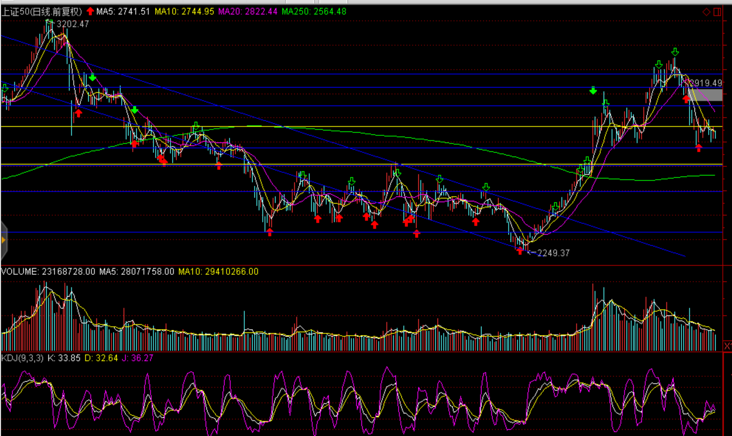Click the 上证50(日线.前复权) chart title
This screenshot has width=732, height=436.
(41, 11)
